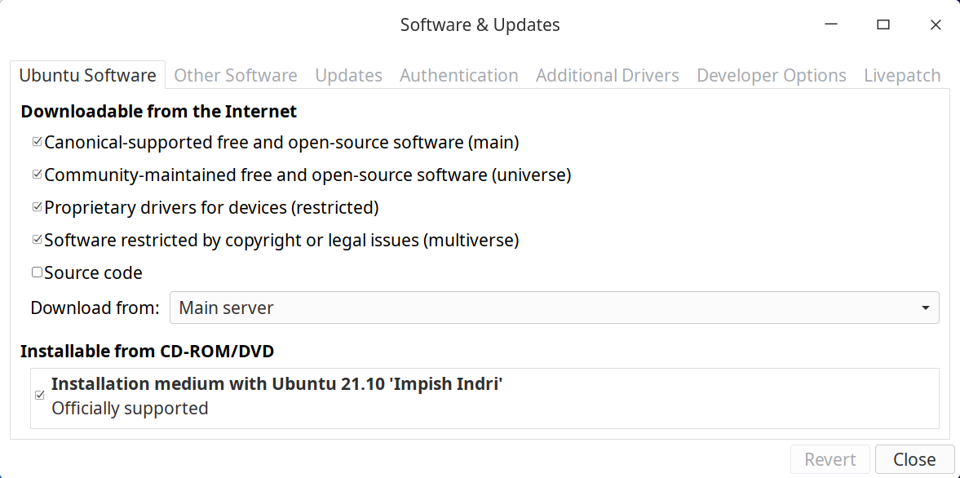Disable Proprietary drivers for devices (restricted)

38,207
